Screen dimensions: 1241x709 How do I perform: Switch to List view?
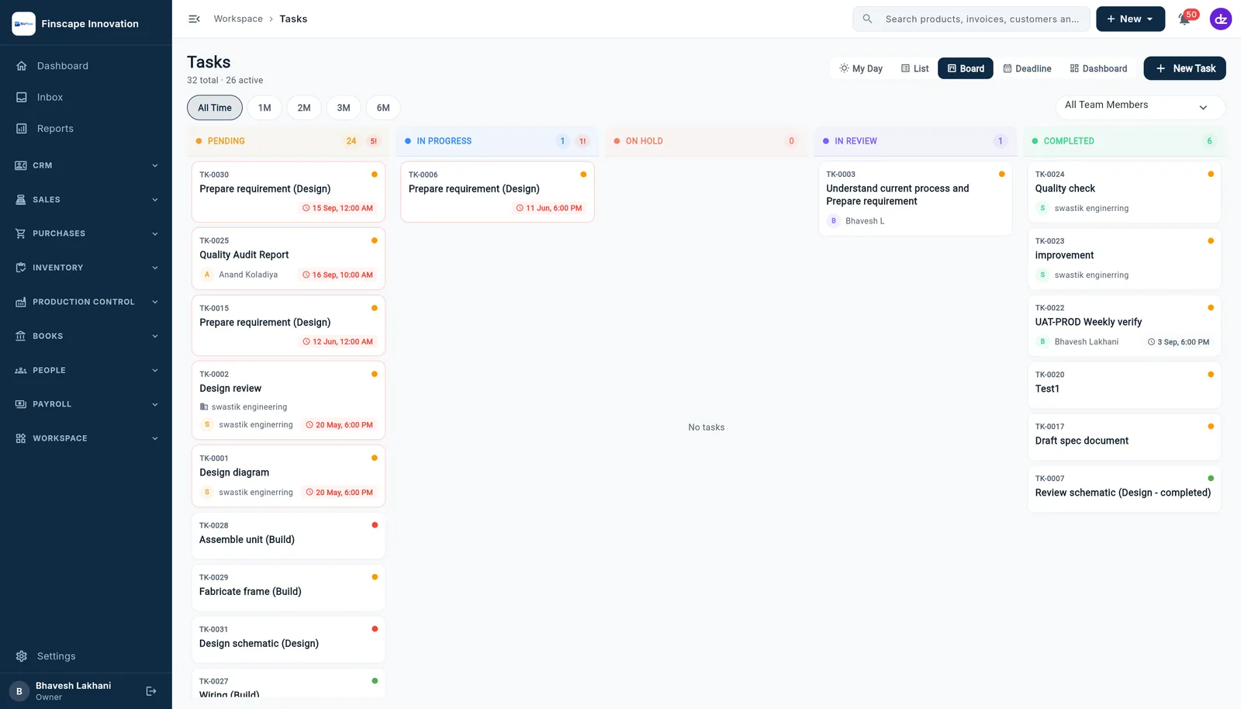click(915, 68)
